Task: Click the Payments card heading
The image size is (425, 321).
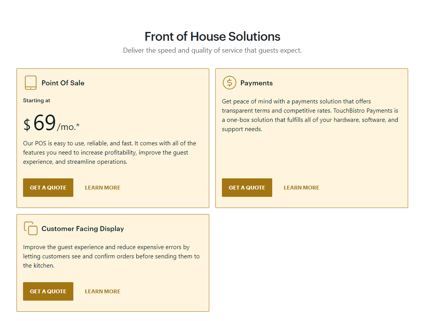Action: (256, 83)
